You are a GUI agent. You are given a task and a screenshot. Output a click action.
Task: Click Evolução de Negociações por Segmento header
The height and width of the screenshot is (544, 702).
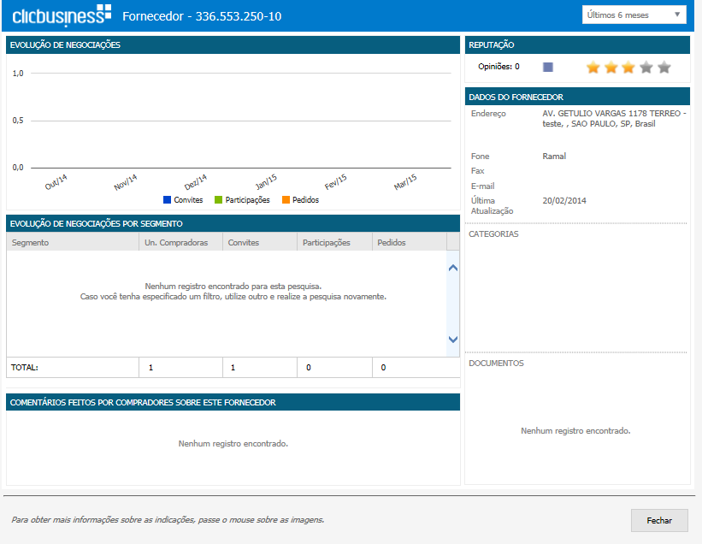point(233,223)
